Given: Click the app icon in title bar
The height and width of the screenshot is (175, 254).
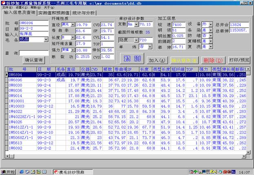Looking at the screenshot, I should (x=3, y=2).
